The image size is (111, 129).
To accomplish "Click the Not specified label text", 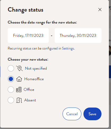I will (x=36, y=68).
